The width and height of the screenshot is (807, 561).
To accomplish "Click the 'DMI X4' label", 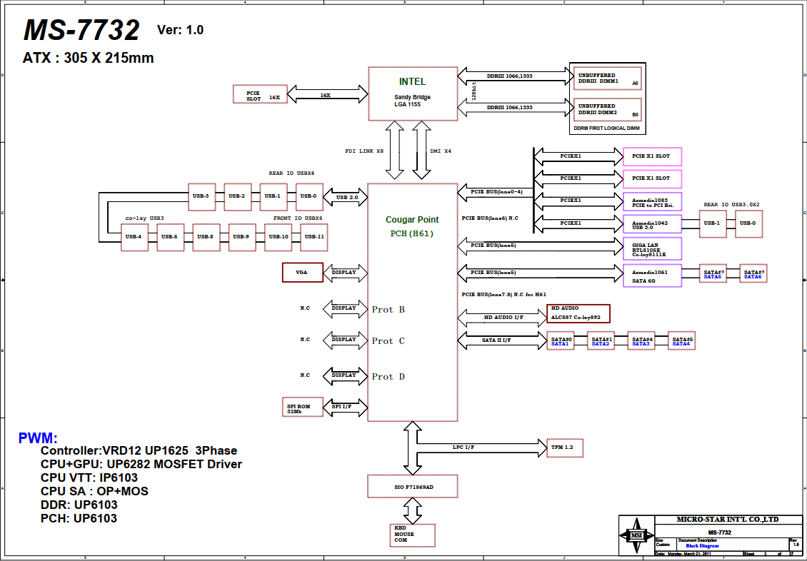I will [441, 152].
